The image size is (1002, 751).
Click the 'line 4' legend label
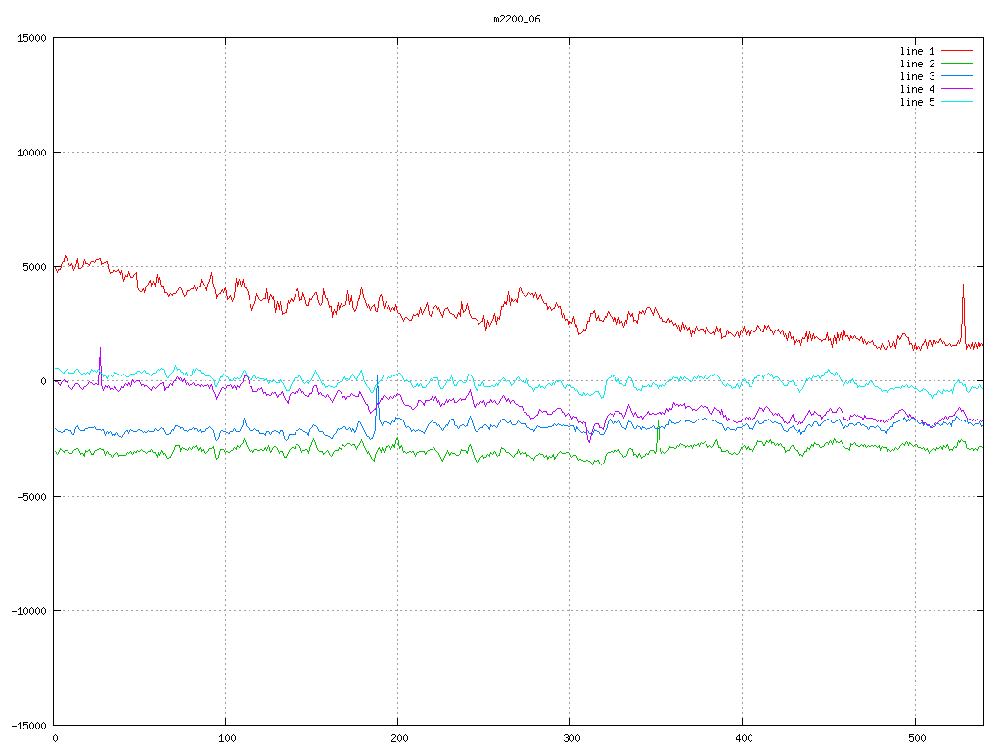coord(917,89)
